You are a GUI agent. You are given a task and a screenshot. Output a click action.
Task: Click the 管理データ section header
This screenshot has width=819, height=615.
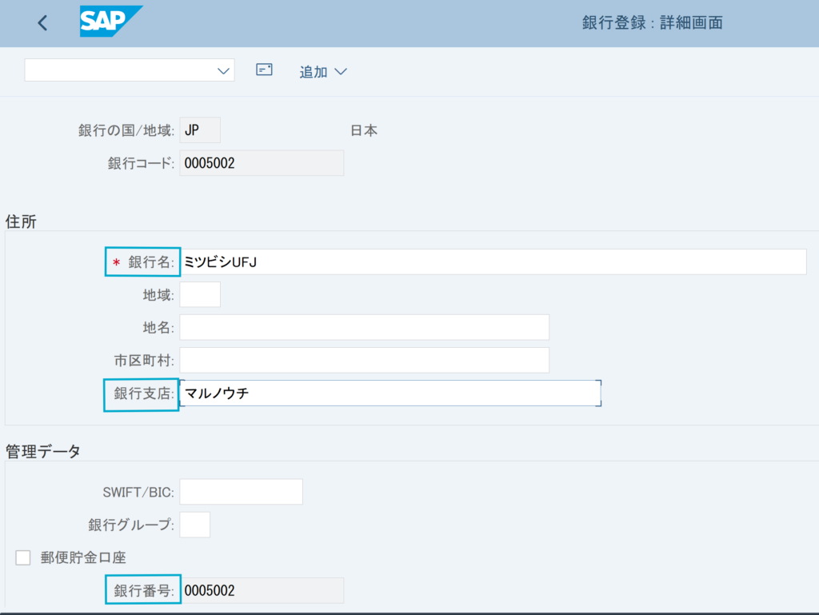(x=43, y=452)
